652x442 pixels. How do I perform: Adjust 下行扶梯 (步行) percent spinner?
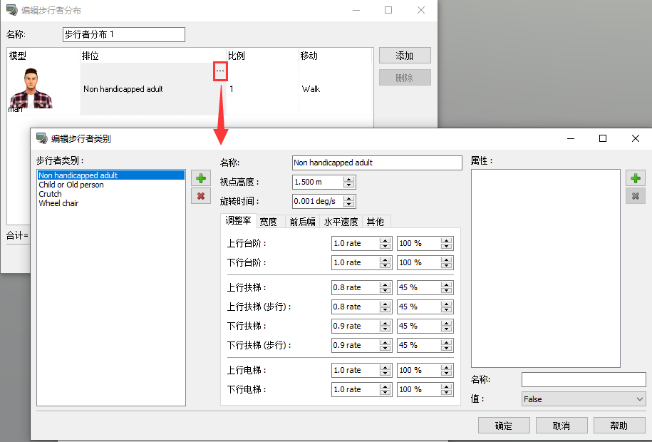(x=446, y=345)
